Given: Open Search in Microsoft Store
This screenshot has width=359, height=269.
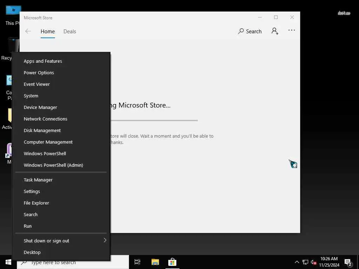Looking at the screenshot, I should pos(250,31).
